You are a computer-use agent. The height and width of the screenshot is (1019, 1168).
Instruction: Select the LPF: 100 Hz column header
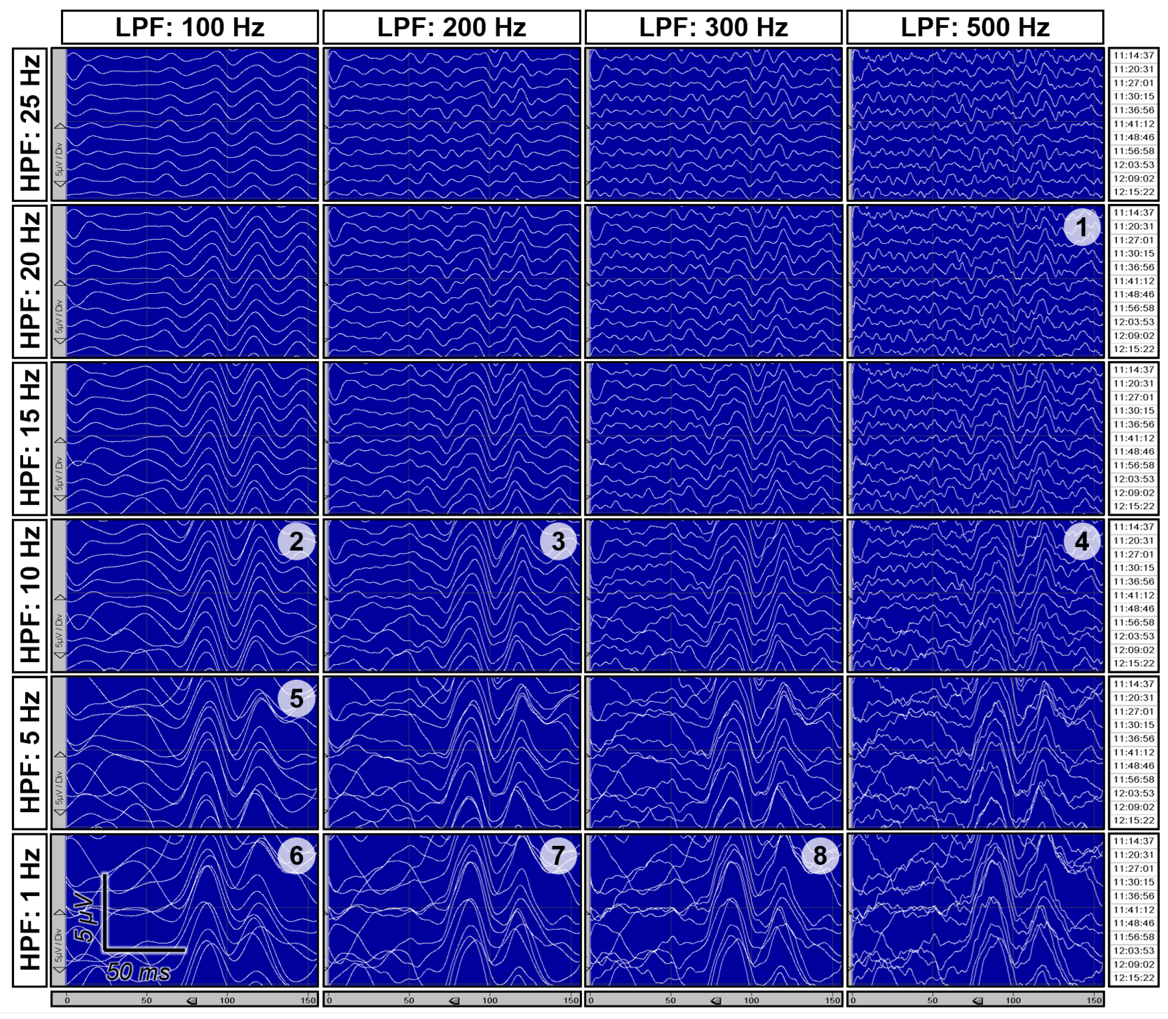pos(190,27)
